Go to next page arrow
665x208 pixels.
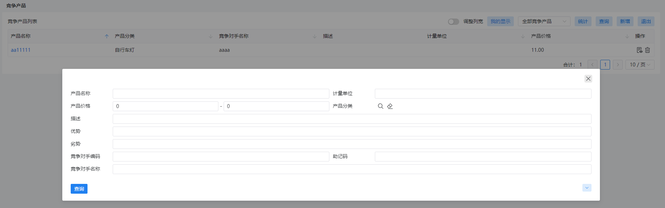click(618, 65)
